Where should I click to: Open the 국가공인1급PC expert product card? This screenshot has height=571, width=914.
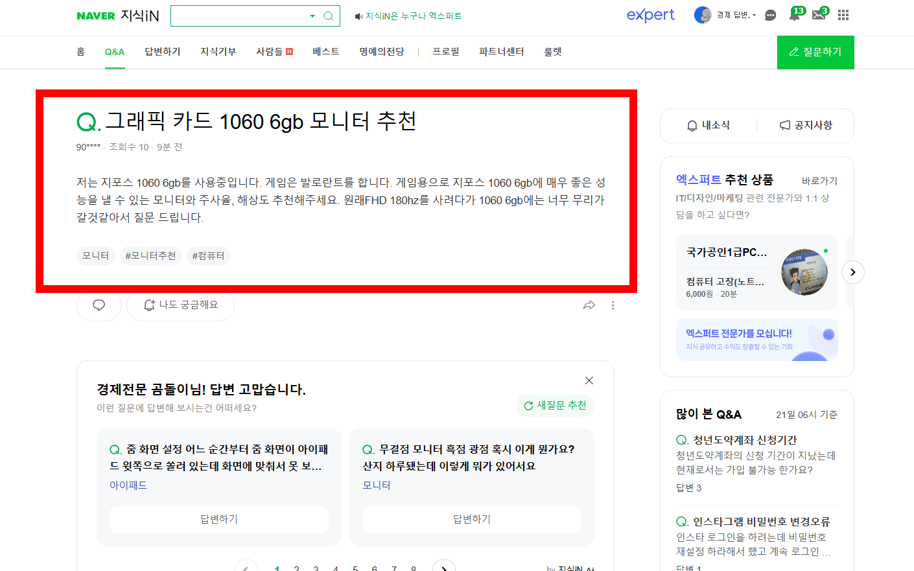click(757, 272)
